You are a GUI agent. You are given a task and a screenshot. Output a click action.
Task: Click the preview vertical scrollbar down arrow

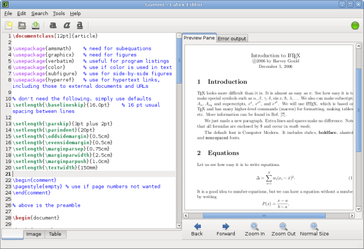(359, 208)
